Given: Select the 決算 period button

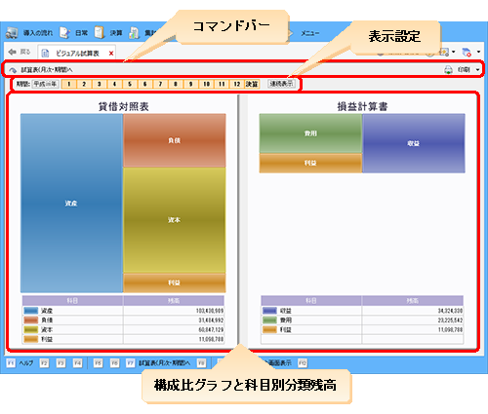Looking at the screenshot, I should coord(252,84).
